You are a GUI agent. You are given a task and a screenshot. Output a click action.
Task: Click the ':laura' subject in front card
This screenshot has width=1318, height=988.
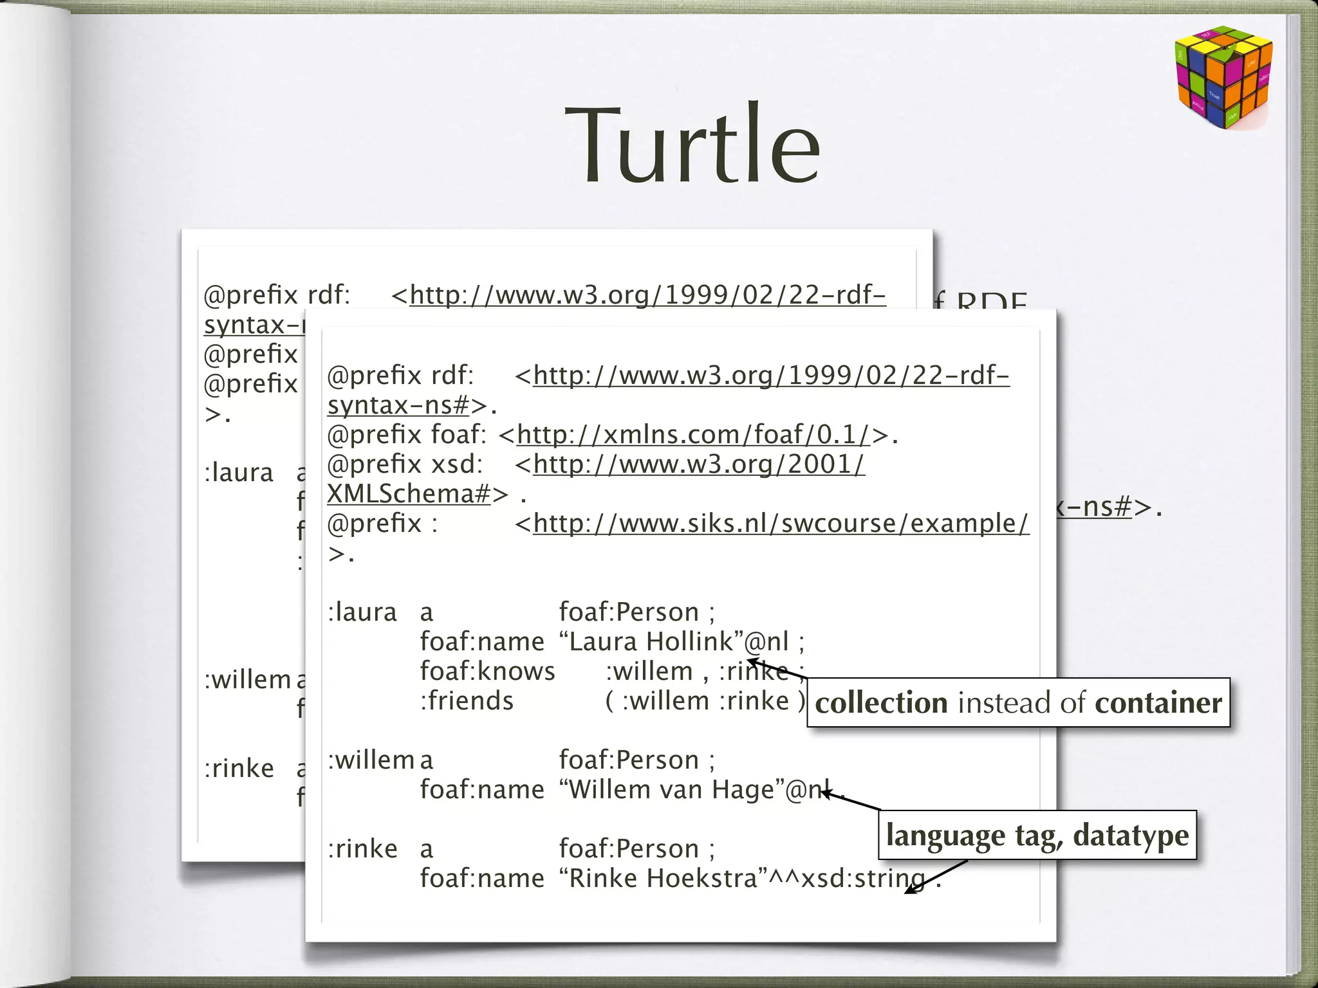click(x=362, y=612)
